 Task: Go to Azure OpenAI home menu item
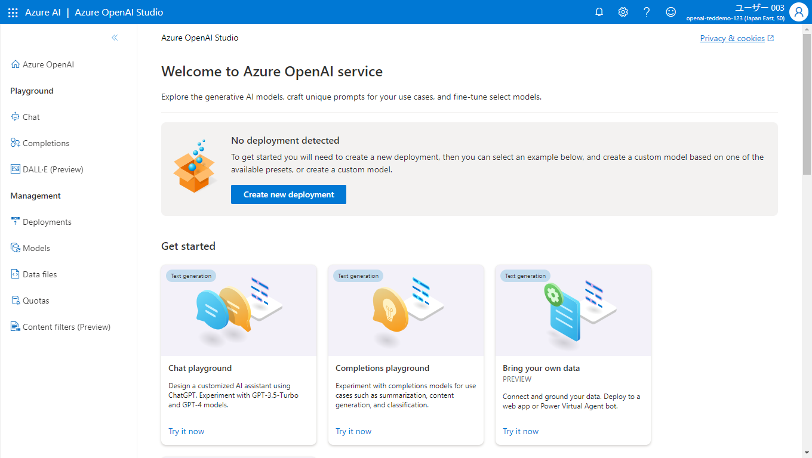tap(48, 64)
